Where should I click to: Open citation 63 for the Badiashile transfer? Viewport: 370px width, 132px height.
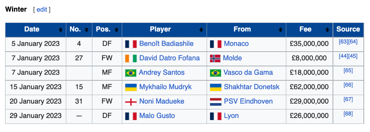(343, 42)
